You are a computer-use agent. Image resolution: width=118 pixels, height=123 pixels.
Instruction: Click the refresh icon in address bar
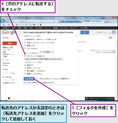[55, 21]
